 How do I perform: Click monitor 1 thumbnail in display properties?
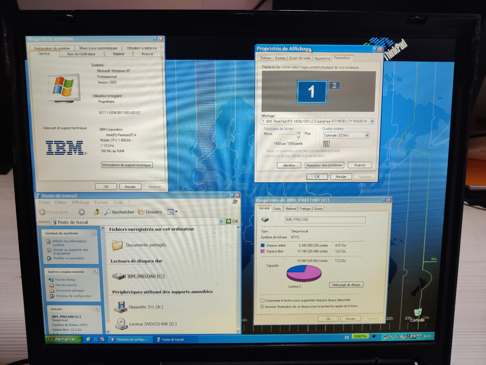[x=312, y=92]
